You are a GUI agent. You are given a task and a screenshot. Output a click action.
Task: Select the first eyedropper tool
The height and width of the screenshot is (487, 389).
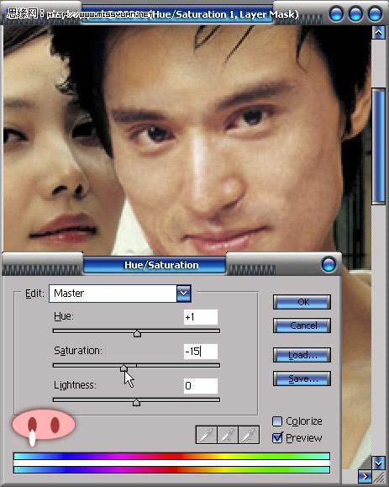(x=207, y=435)
